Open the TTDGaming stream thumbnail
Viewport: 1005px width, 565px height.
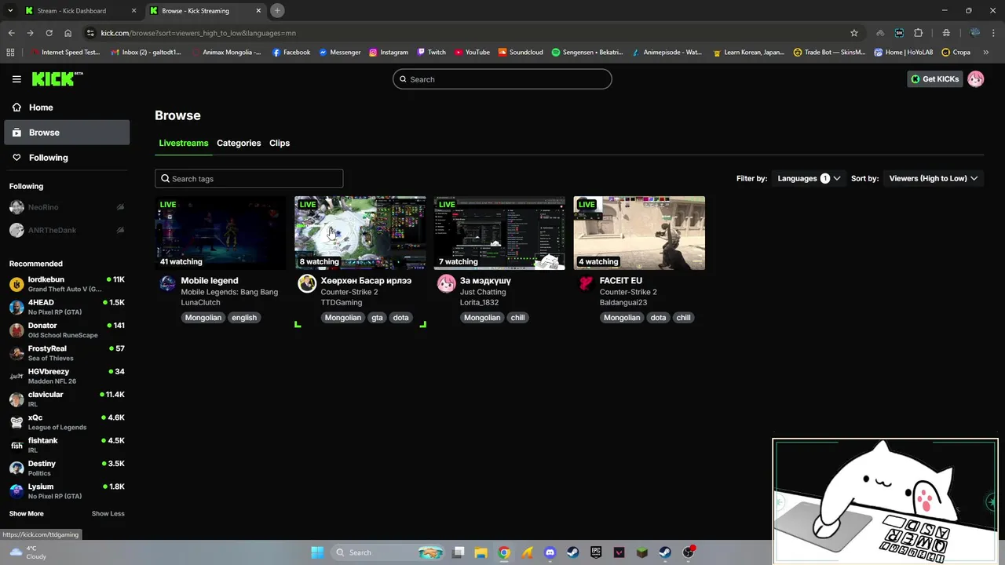tap(360, 233)
